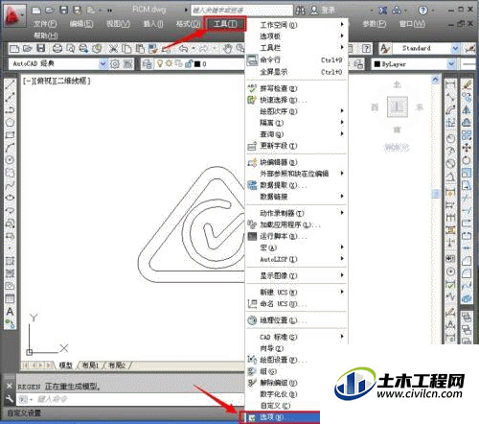The image size is (479, 424).
Task: Select the Arc draw tool
Action: click(x=10, y=147)
